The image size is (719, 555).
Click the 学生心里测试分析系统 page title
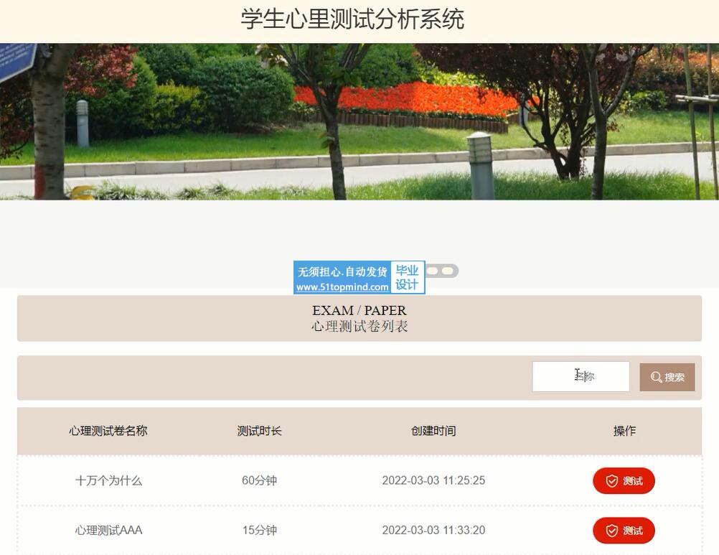(352, 19)
